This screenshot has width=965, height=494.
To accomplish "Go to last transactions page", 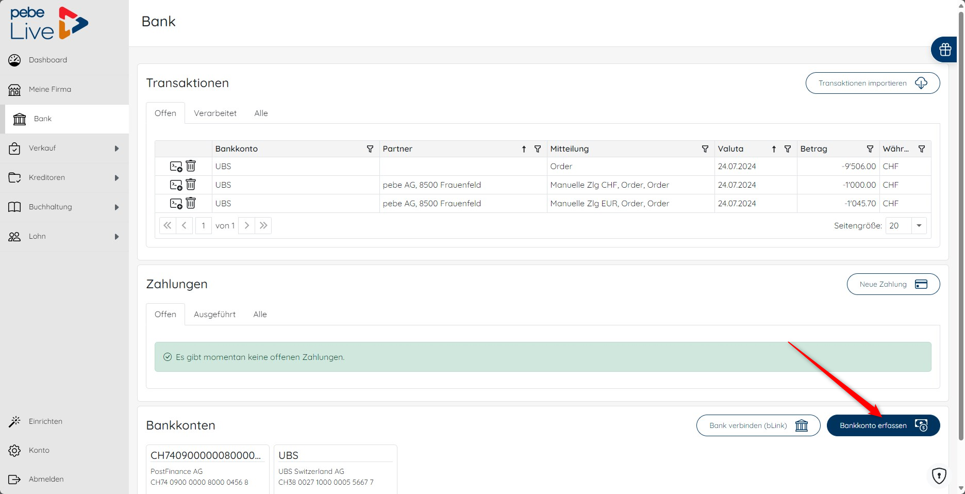I will pos(263,225).
